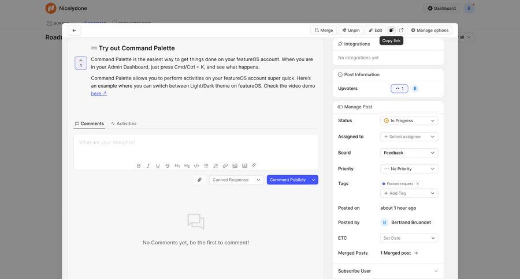This screenshot has height=279, width=520.
Task: Click poster name Bertrand Bruandet
Action: click(x=411, y=223)
